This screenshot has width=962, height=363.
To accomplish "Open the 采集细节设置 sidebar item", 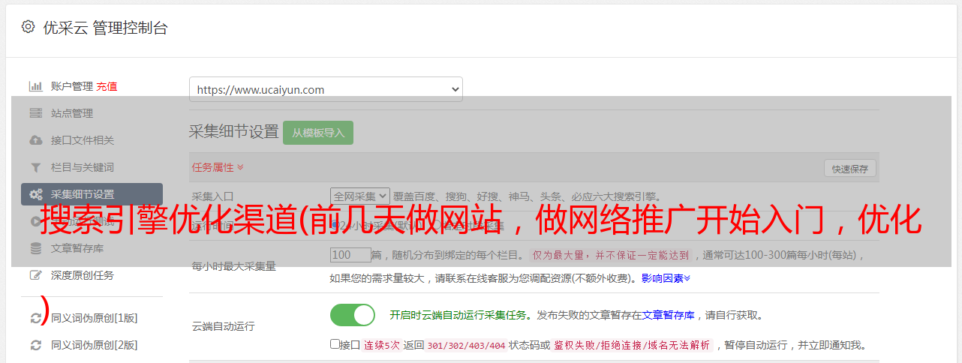I will click(92, 194).
